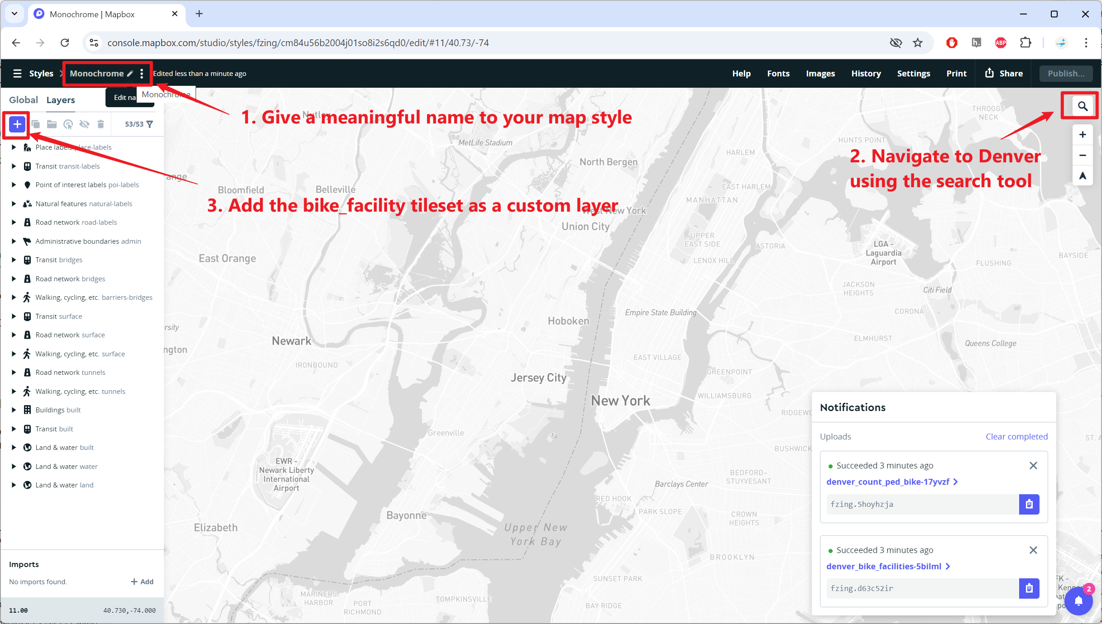1102x624 pixels.
Task: Open the Print menu
Action: (x=956, y=73)
